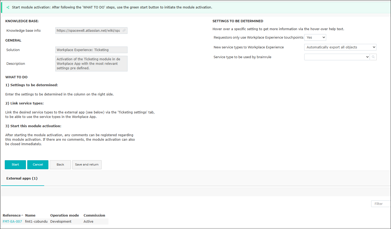
Task: Click the Filter input field
Action: [x=381, y=204]
